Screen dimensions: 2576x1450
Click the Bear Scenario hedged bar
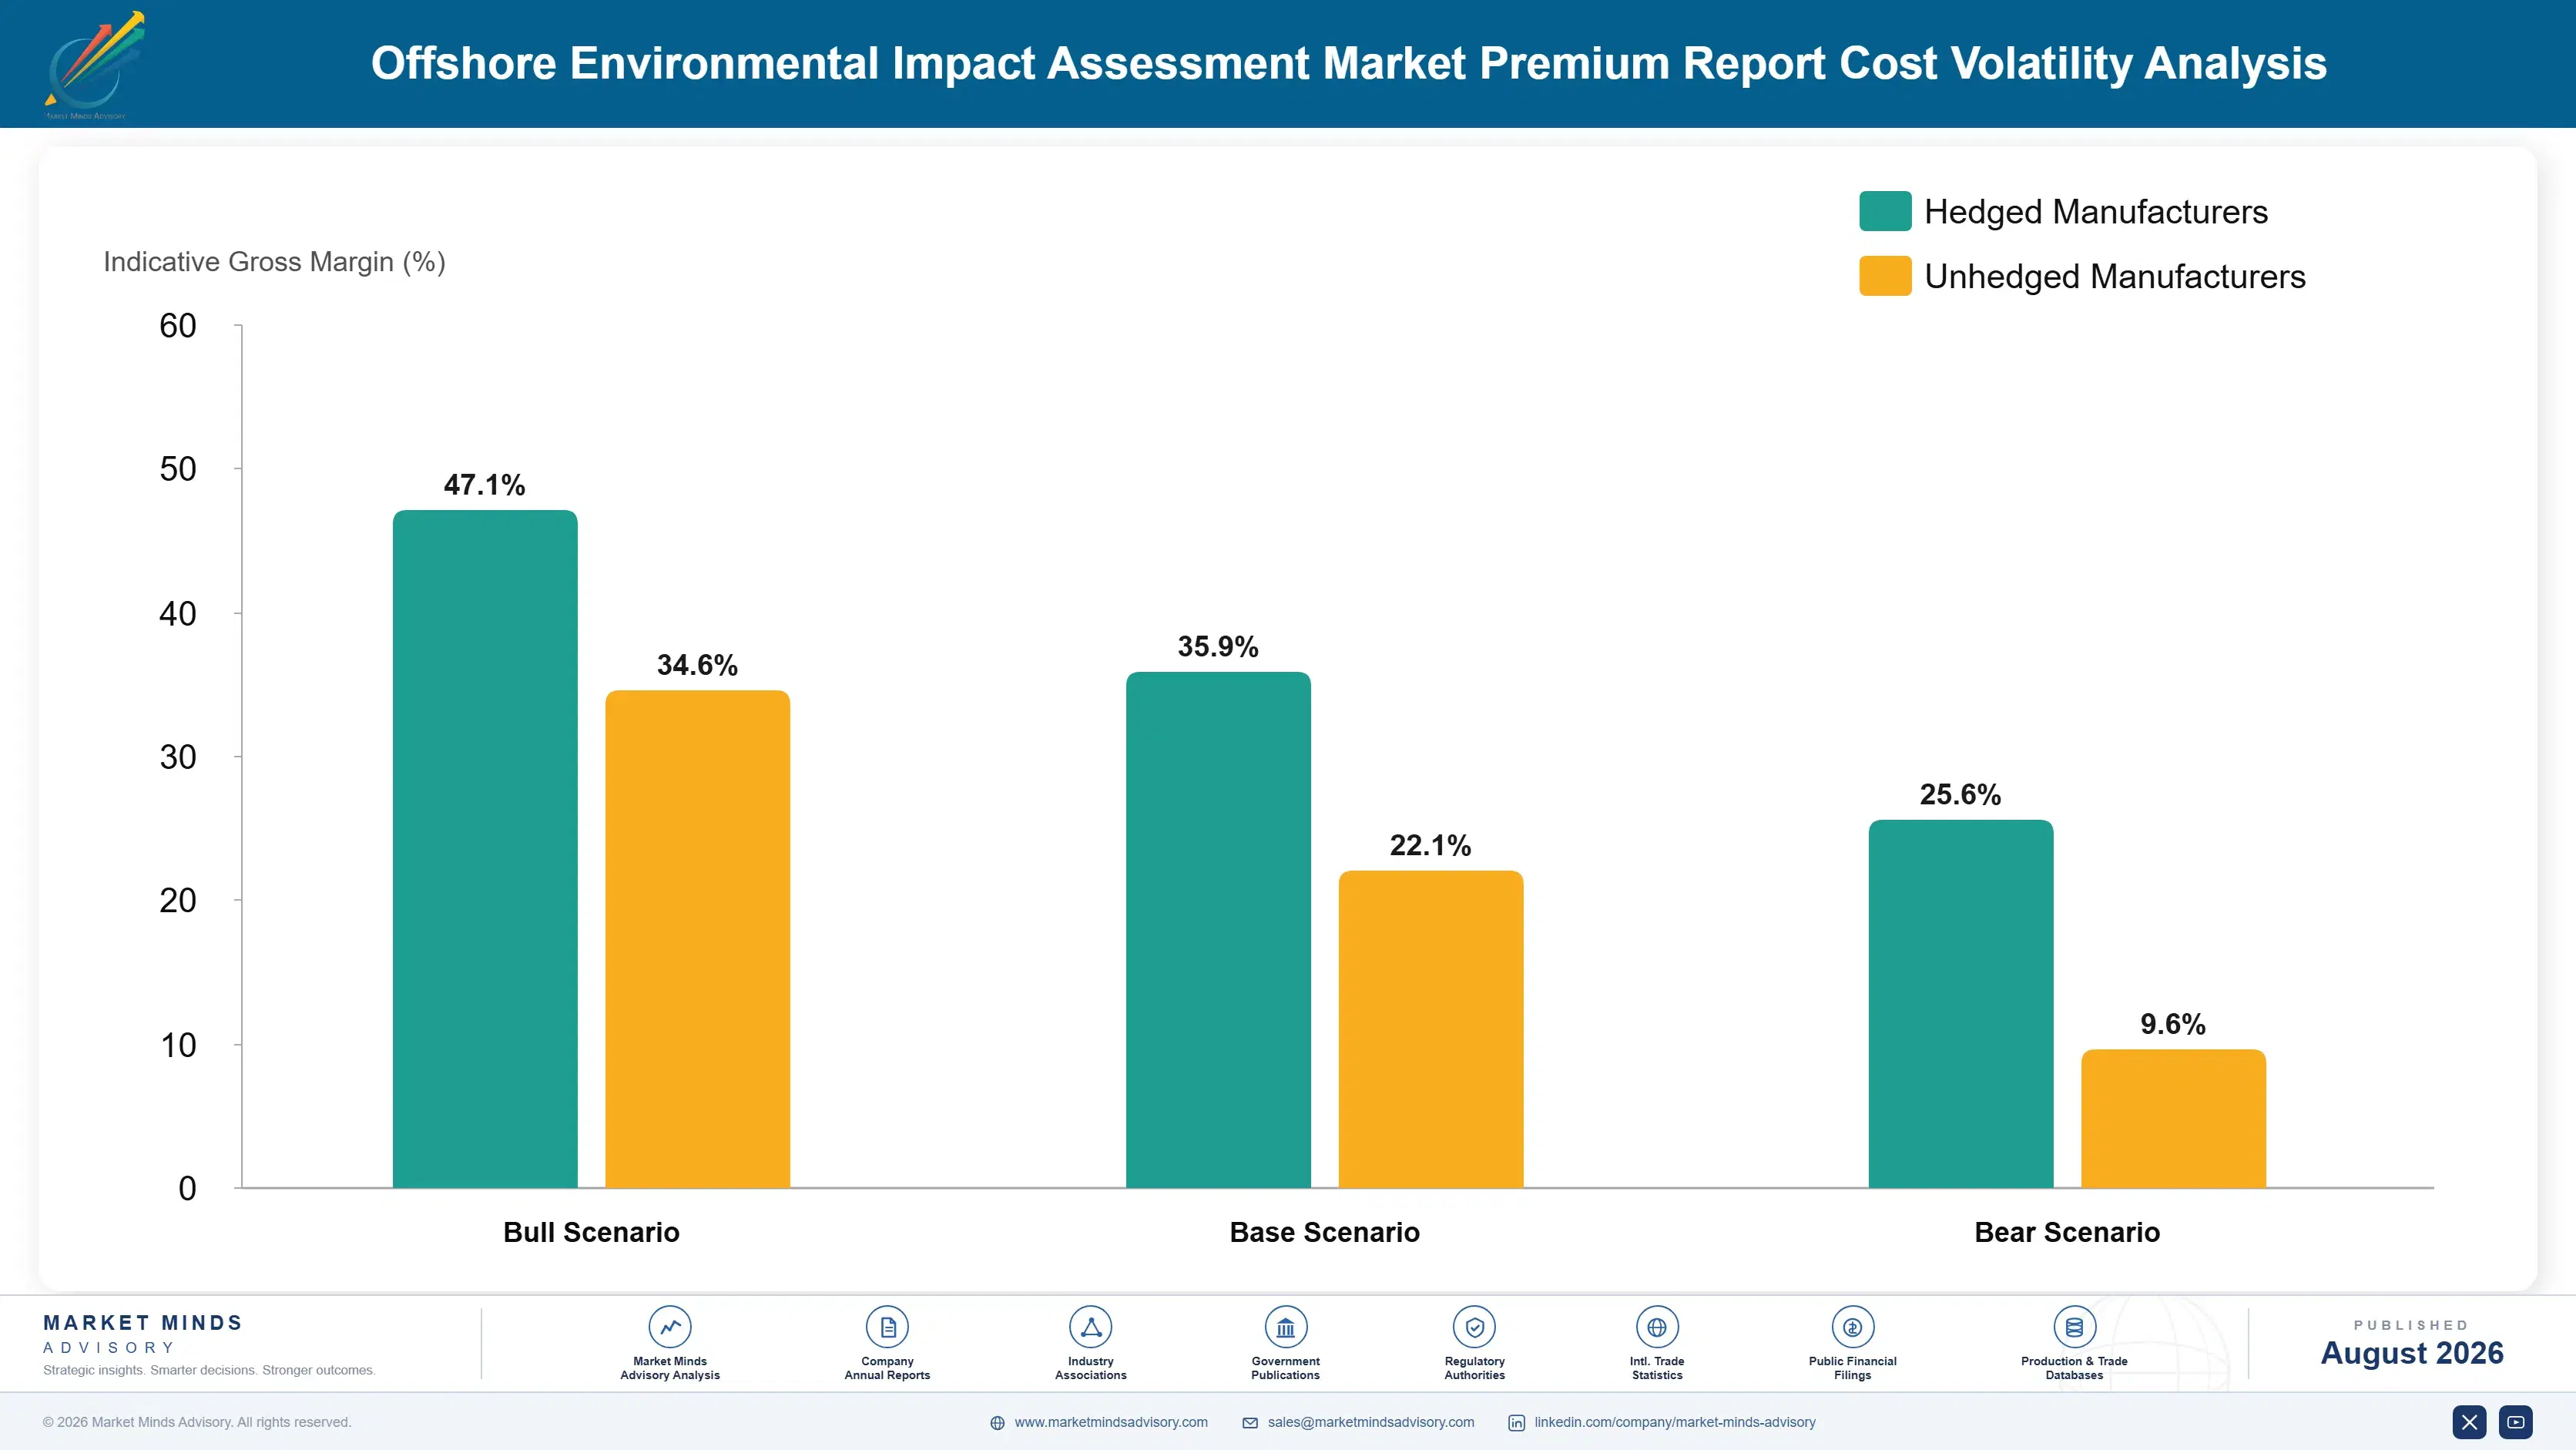1961,1004
